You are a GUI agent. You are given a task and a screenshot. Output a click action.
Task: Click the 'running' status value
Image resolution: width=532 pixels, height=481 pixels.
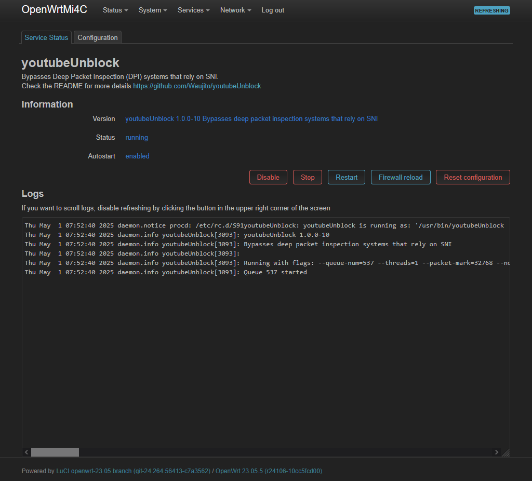tap(137, 137)
